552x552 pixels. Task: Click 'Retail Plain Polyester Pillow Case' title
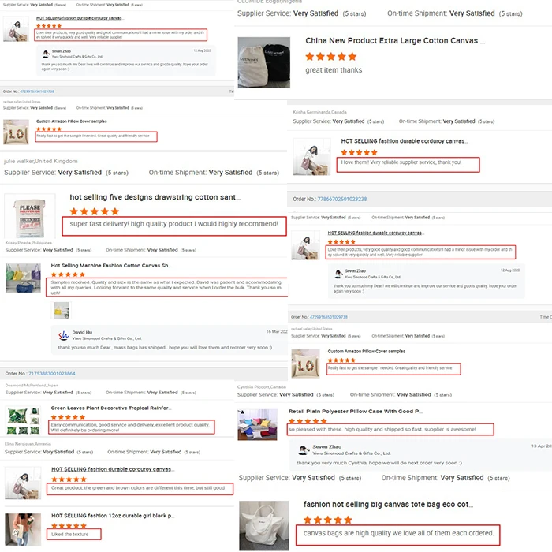[x=355, y=411]
